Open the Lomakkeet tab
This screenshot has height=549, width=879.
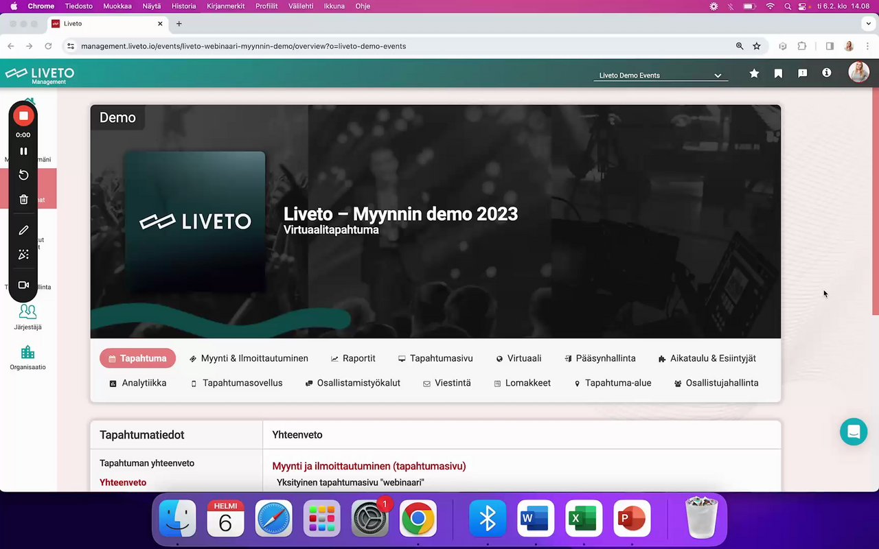coord(522,383)
